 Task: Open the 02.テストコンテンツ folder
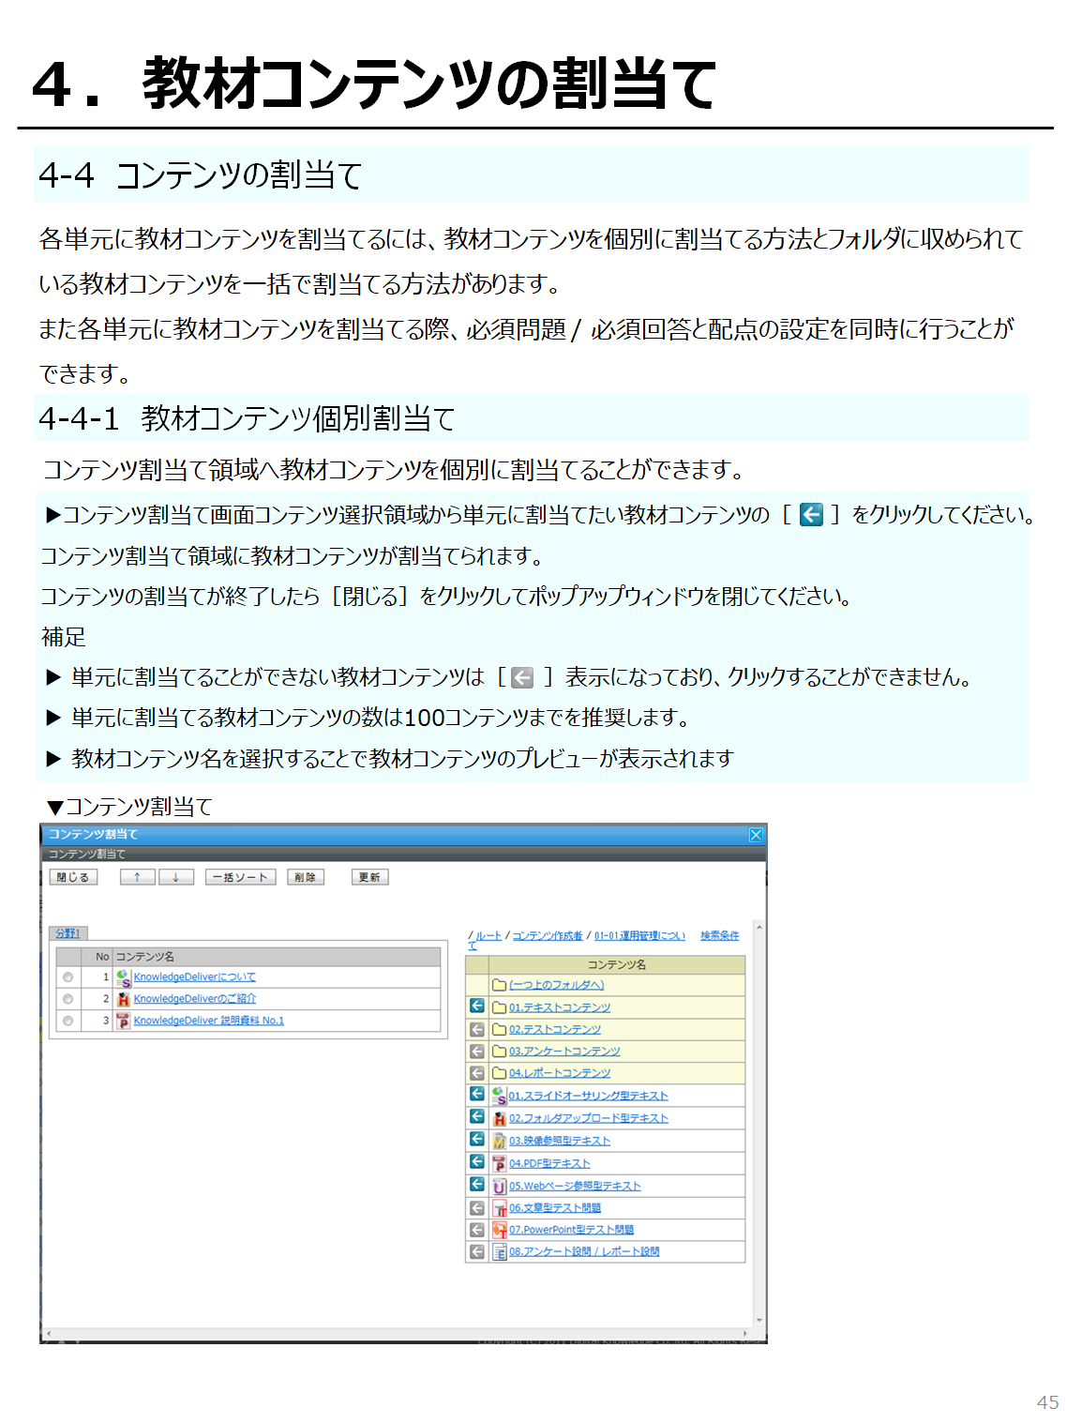[554, 1029]
